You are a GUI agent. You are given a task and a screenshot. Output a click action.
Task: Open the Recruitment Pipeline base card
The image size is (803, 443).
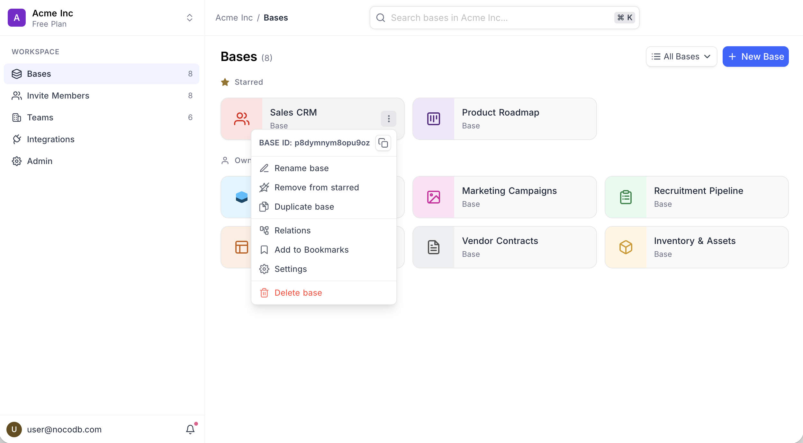tap(697, 197)
